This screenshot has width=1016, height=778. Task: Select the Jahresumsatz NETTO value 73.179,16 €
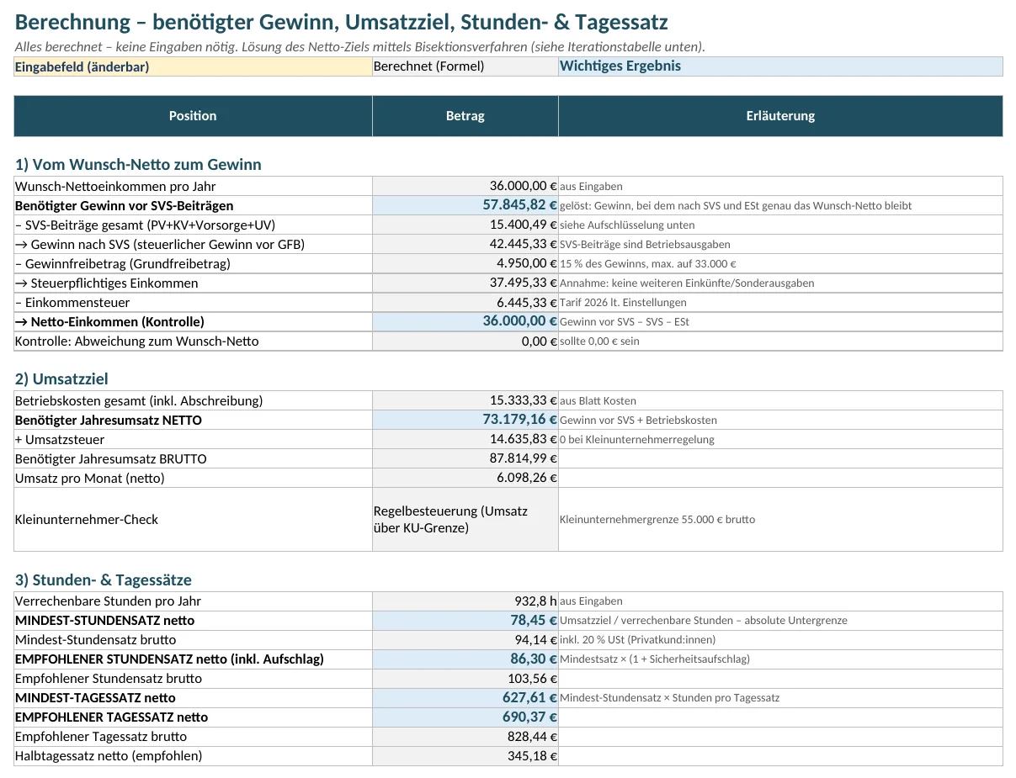coord(465,420)
